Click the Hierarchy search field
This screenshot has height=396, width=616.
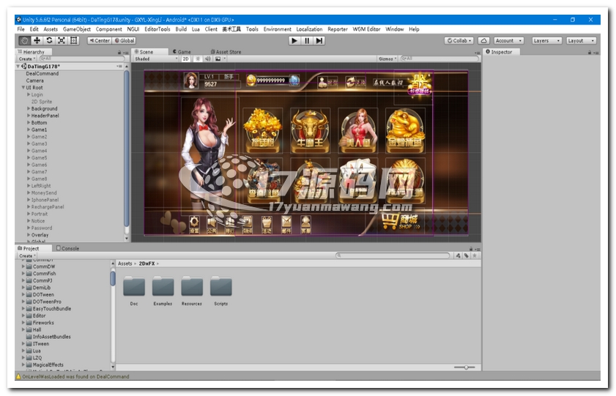point(82,59)
